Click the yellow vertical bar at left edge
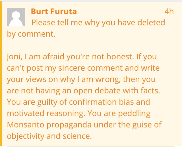This screenshot has height=147, width=182. tap(1, 73)
